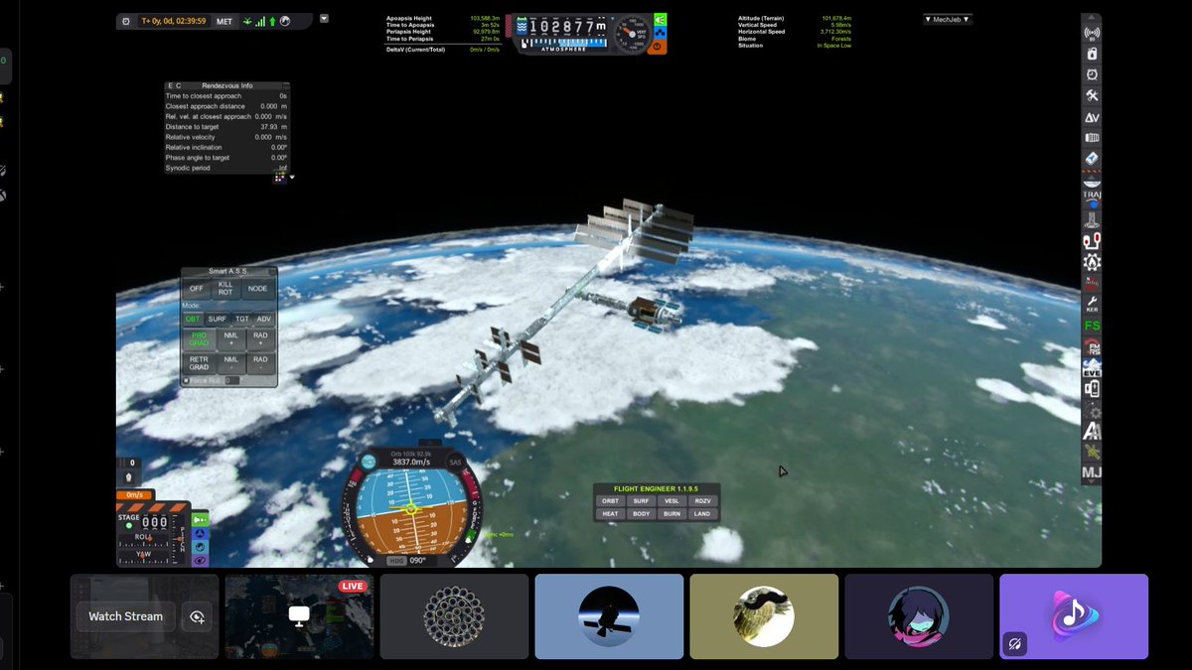Image resolution: width=1192 pixels, height=670 pixels.
Task: Click the green vessel status icon in time bar
Action: 246,21
